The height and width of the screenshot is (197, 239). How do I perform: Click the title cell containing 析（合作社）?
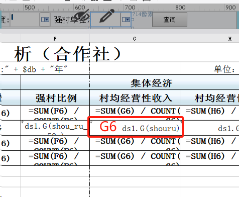(68, 53)
